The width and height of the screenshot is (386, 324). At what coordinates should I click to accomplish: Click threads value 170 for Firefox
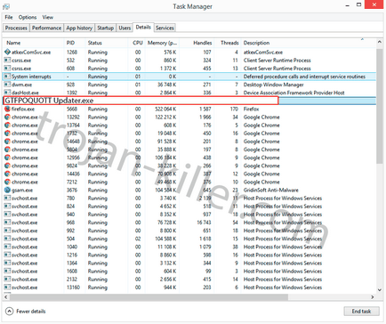click(x=234, y=109)
